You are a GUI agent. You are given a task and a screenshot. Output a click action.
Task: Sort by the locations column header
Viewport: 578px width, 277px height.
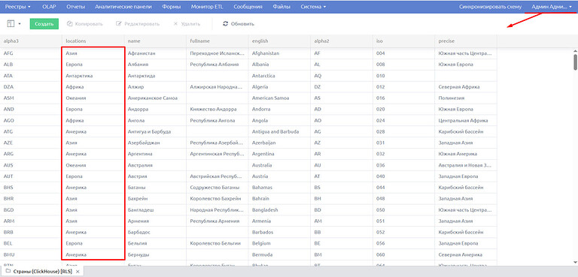(93, 41)
